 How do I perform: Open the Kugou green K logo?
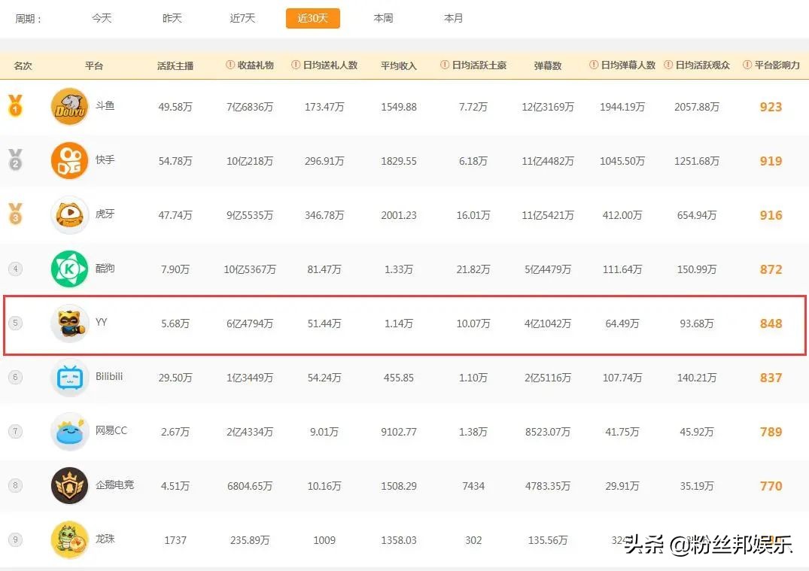tap(69, 269)
